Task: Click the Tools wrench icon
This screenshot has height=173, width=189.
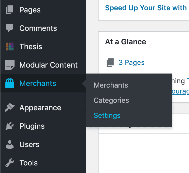Action: [x=10, y=163]
